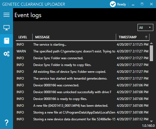This screenshot has width=156, height=129.
Task: Select 'Device 0000166 is ready to copy files.'
Action: click(x=60, y=99)
